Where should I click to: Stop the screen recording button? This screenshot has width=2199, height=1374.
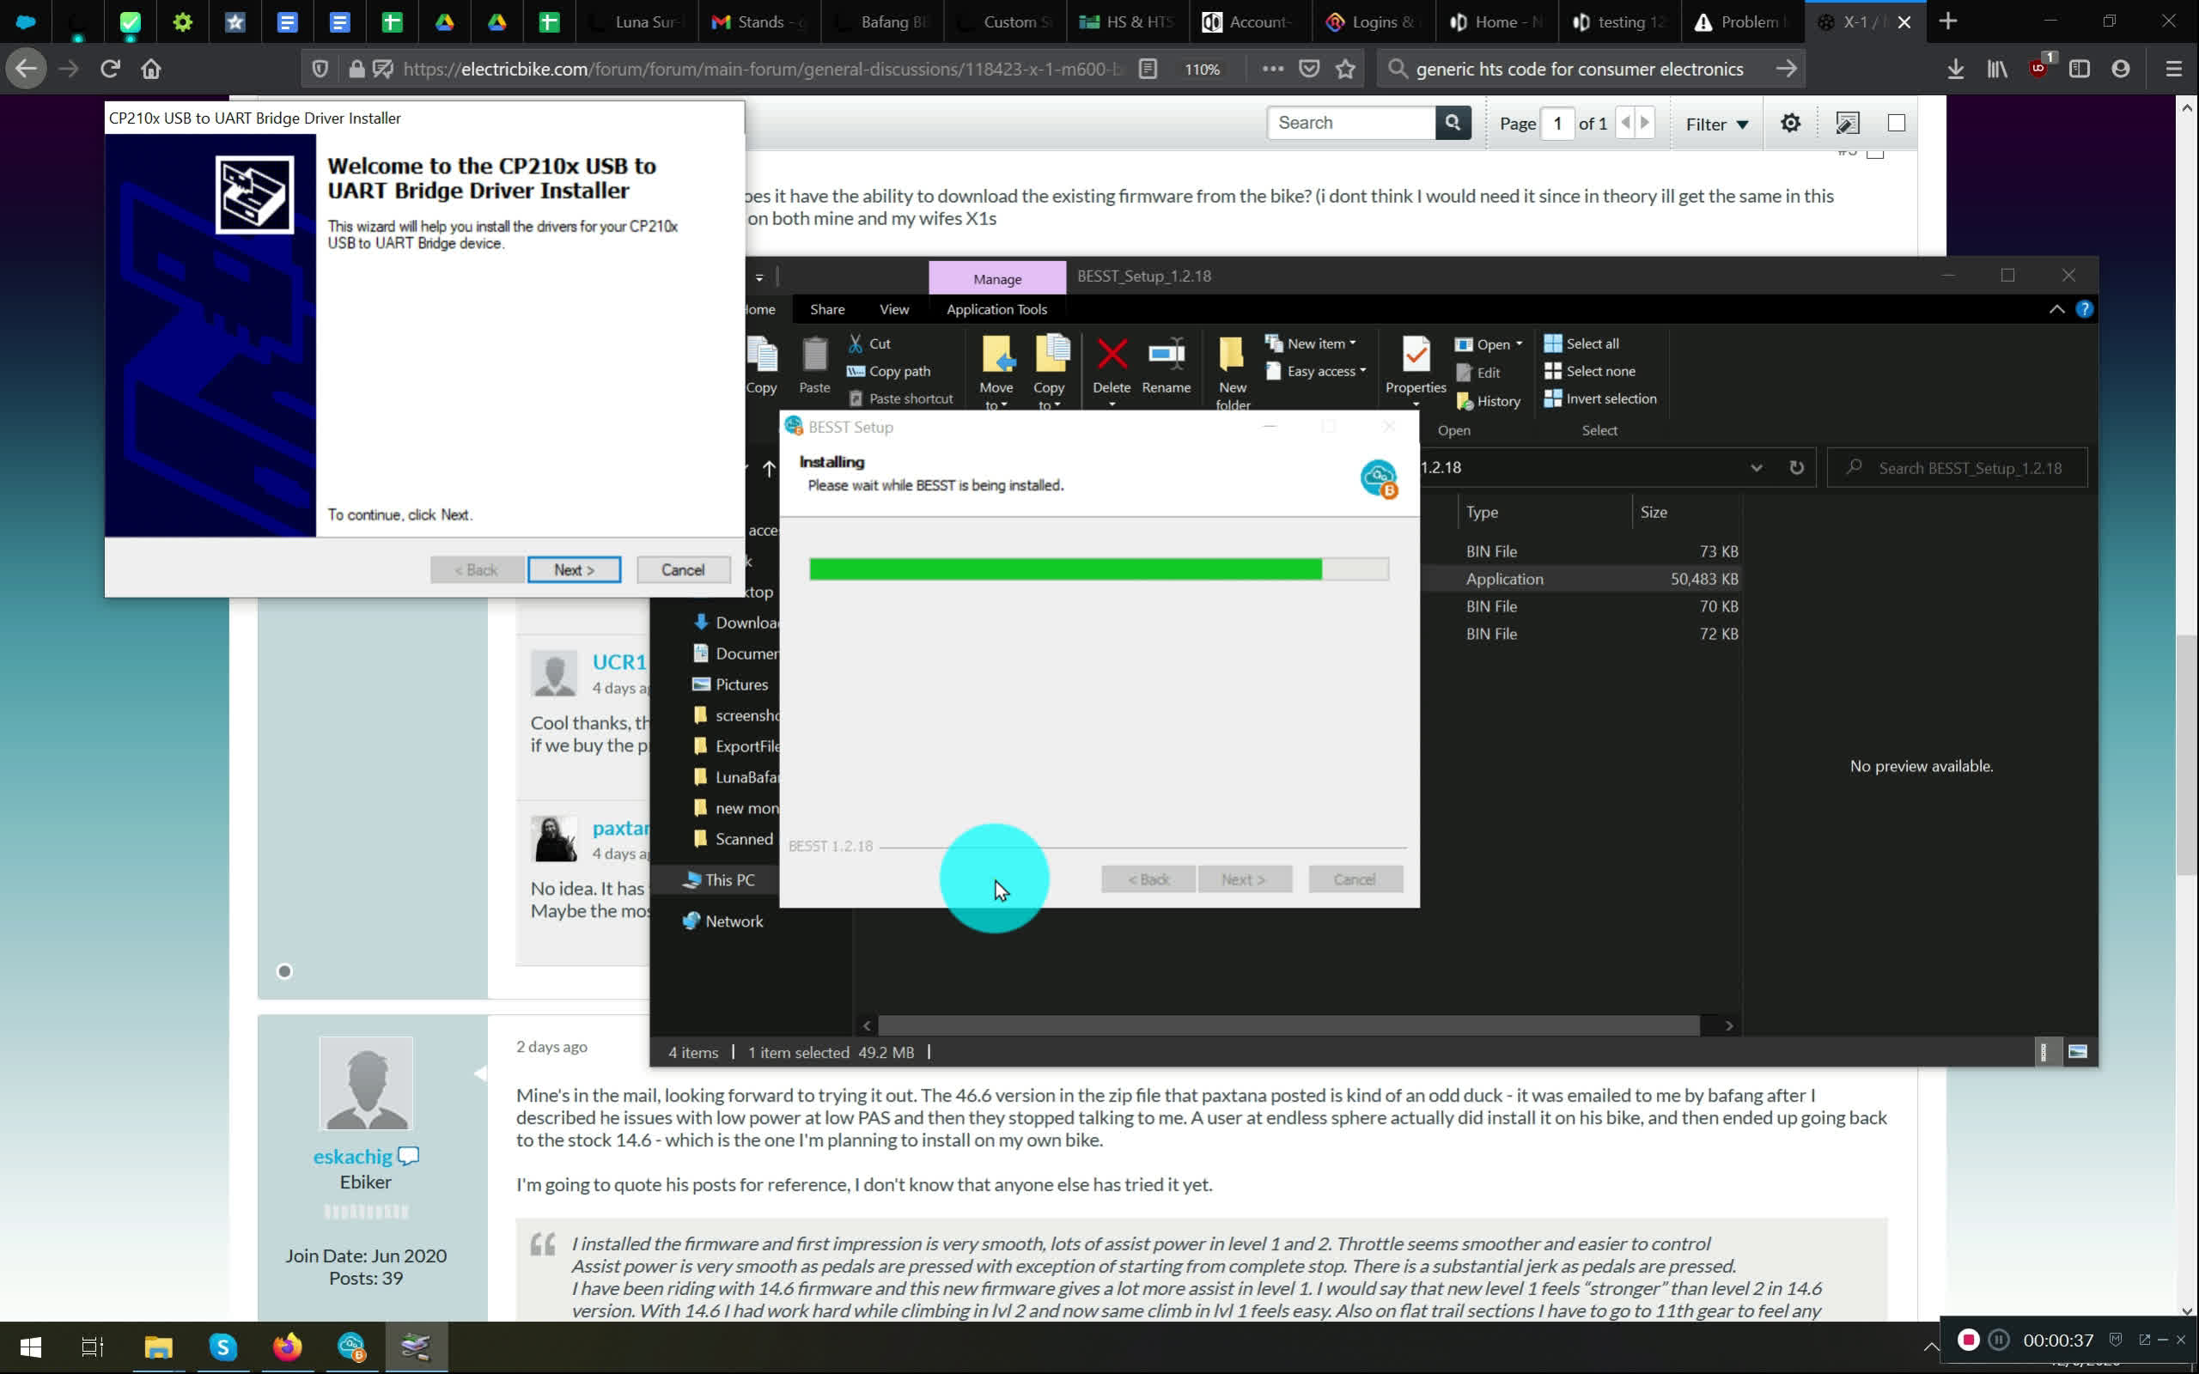click(1968, 1340)
